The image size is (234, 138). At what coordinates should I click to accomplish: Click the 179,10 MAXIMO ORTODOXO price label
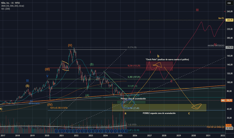(x=229, y=47)
